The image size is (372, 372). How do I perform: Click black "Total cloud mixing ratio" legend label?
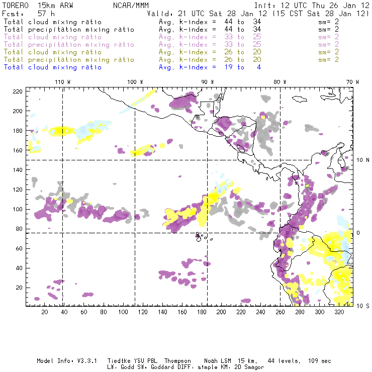pyautogui.click(x=53, y=22)
